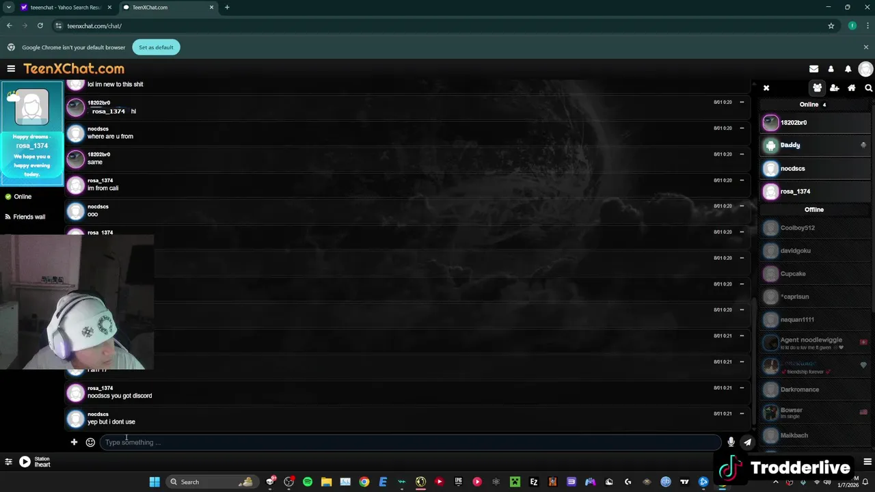This screenshot has height=492, width=875.
Task: Select online user 18202br0 in user list
Action: click(x=816, y=122)
